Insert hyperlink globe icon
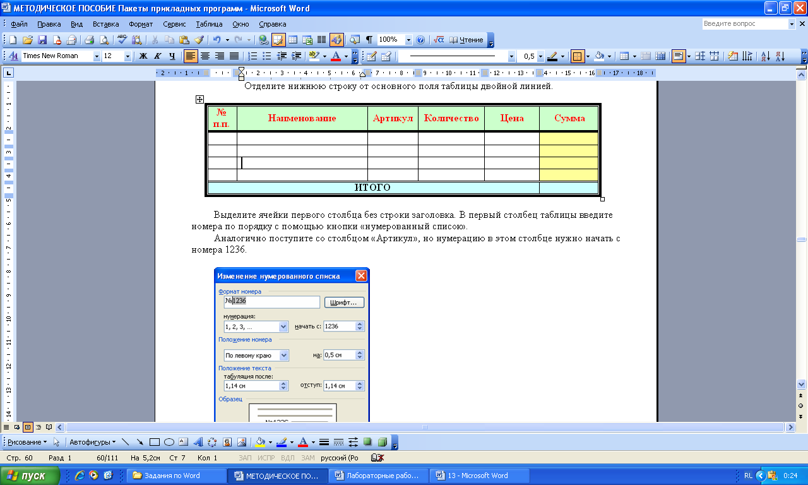 coord(263,40)
